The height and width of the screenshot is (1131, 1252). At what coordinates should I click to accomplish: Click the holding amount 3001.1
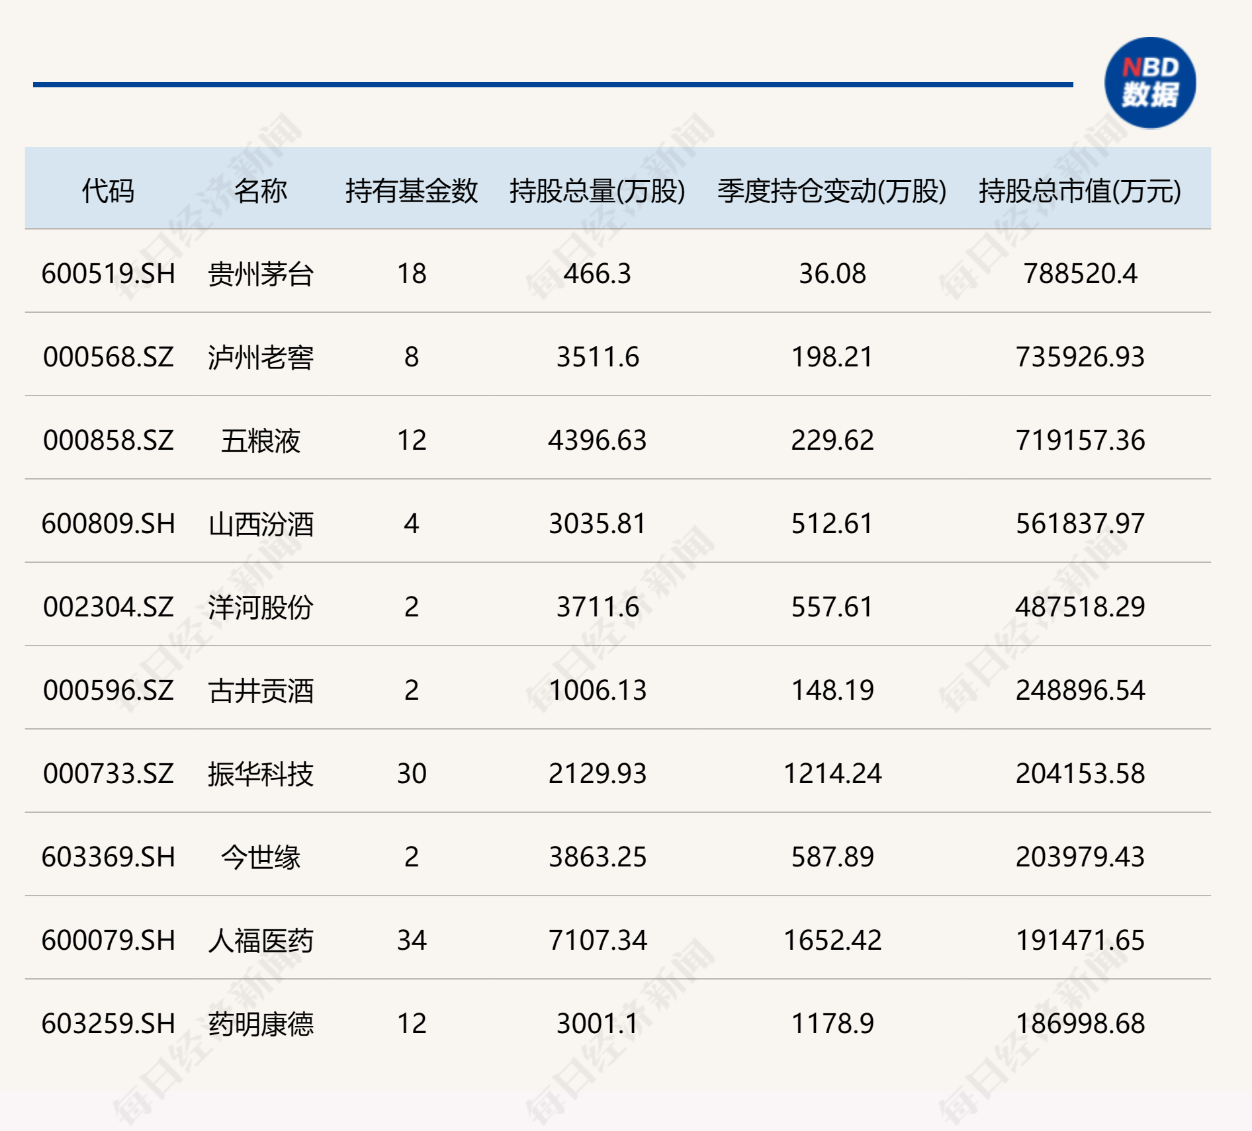(598, 1023)
